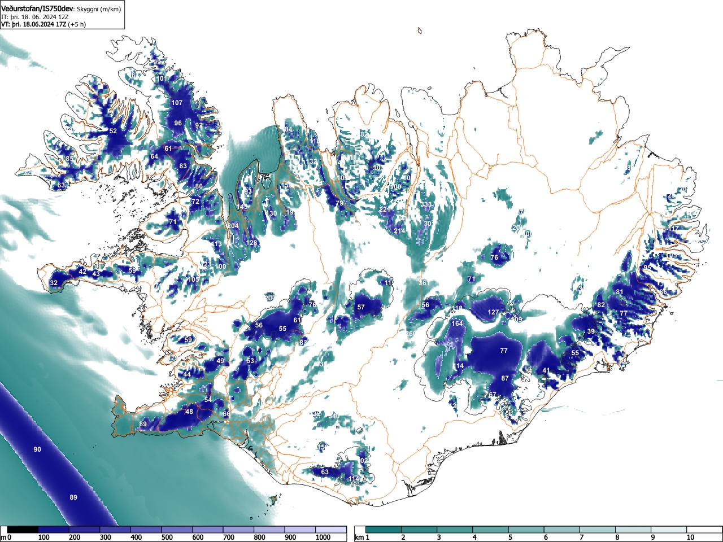Click the black swatch at 0 m

(23, 530)
